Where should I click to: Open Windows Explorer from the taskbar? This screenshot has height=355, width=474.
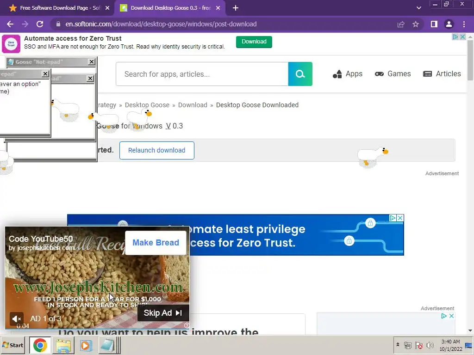(63, 346)
